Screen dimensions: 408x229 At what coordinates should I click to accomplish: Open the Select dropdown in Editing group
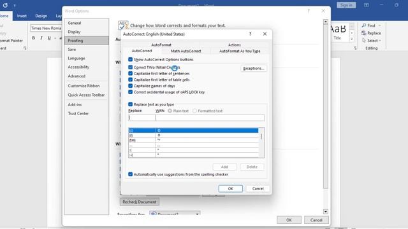pos(372,41)
